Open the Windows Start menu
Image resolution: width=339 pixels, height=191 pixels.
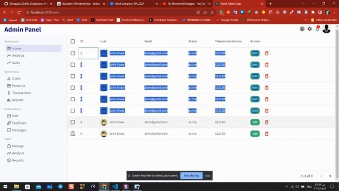click(x=5, y=186)
